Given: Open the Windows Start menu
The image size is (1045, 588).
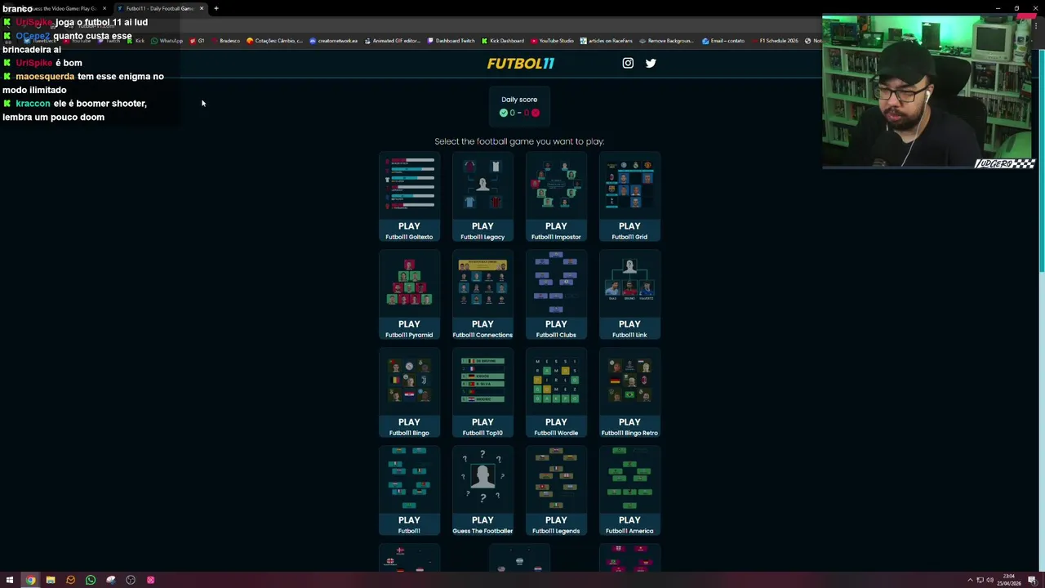Looking at the screenshot, I should click(x=10, y=580).
